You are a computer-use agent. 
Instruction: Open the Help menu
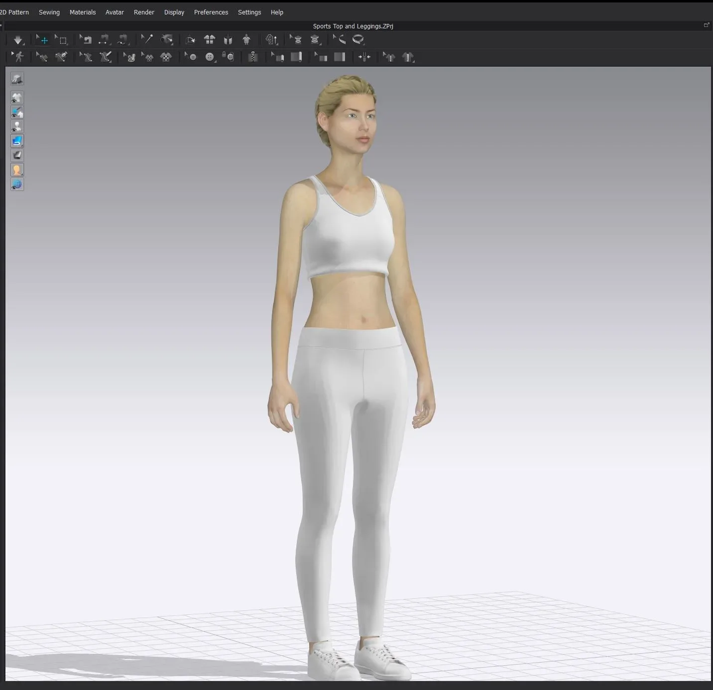point(277,12)
